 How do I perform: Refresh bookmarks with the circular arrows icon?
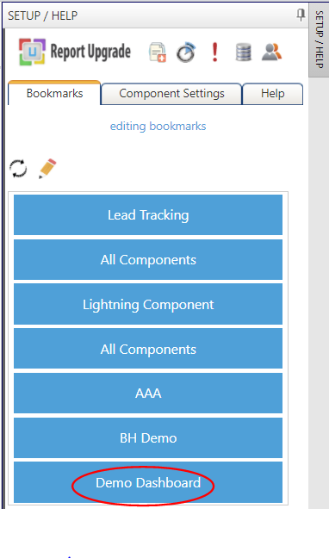click(18, 168)
